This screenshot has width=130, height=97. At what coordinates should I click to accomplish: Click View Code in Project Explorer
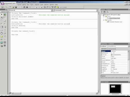102,12
